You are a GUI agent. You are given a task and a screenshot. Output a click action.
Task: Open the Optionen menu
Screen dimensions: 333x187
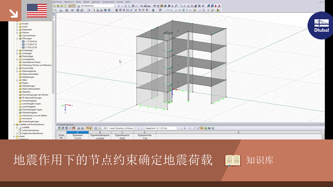96,2
